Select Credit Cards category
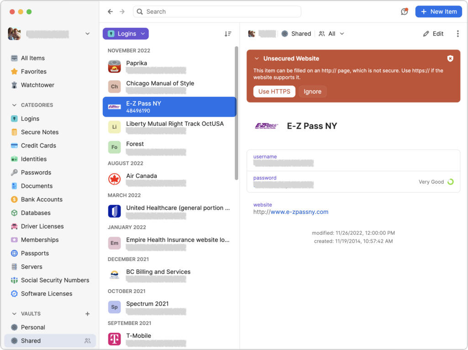The width and height of the screenshot is (468, 350). [38, 146]
